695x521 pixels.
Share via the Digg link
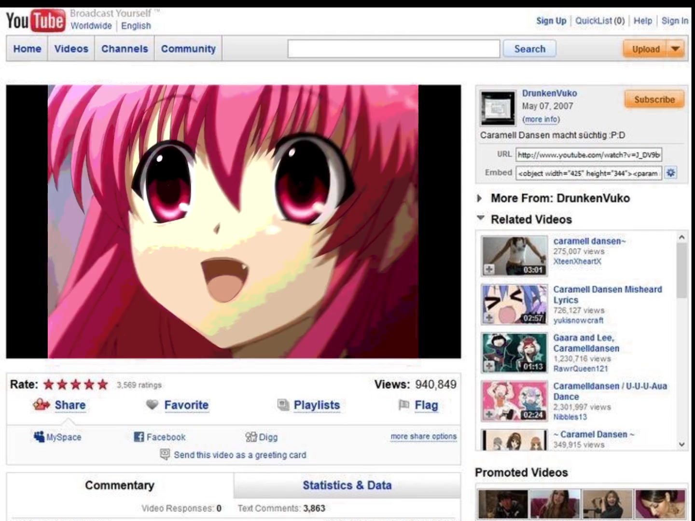coord(268,437)
